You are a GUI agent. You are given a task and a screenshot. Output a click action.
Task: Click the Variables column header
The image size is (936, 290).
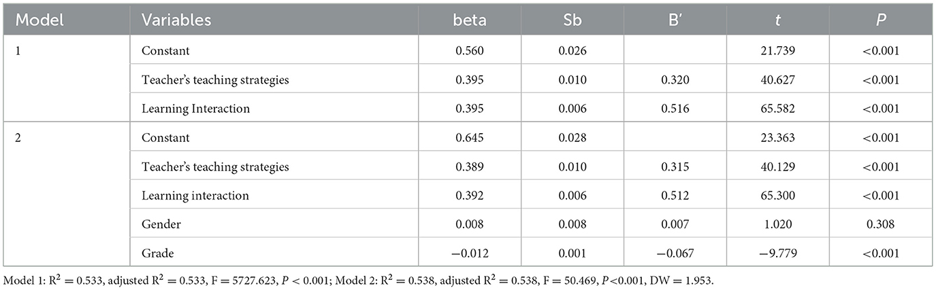tap(176, 20)
